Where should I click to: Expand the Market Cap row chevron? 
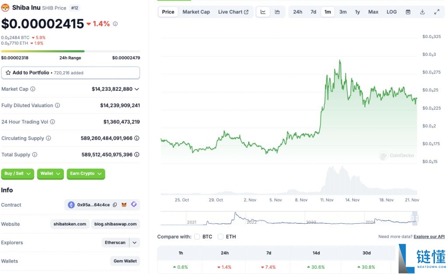136,89
